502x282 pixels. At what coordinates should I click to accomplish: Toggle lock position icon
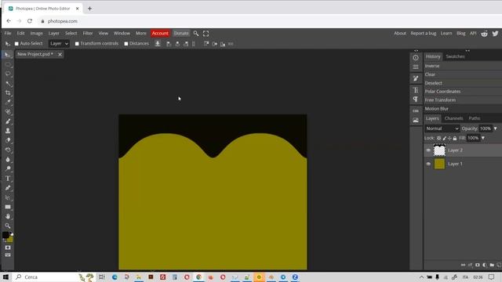(449, 138)
